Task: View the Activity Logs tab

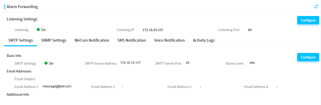Action: click(x=204, y=40)
